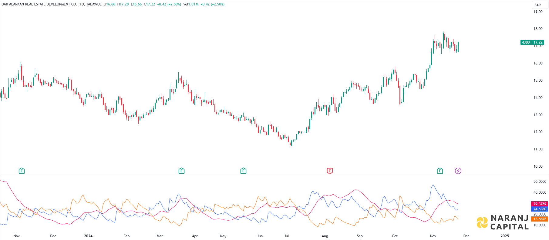Click the Dar Alarkan Real Estate symbol title

tap(39, 4)
